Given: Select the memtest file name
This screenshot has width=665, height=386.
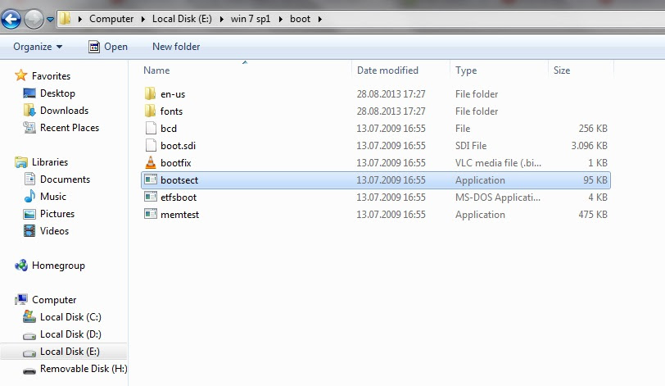Looking at the screenshot, I should [180, 215].
